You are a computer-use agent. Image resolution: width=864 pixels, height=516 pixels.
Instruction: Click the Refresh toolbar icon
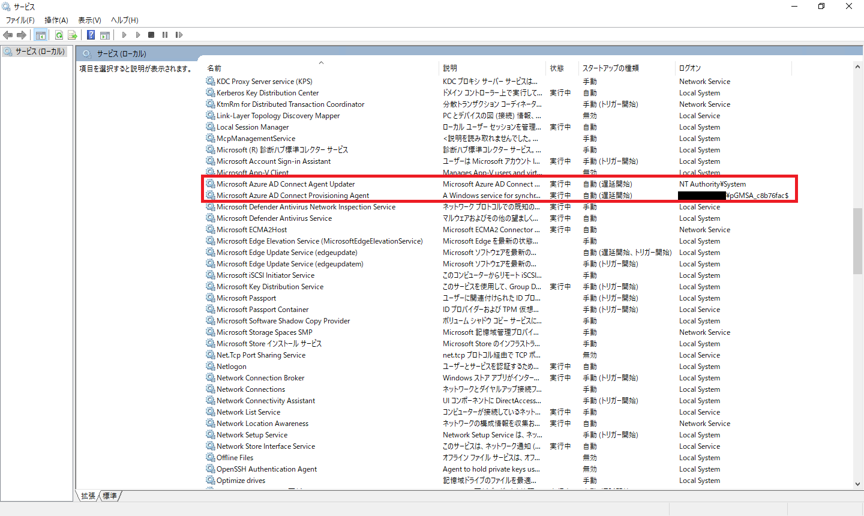click(x=59, y=35)
